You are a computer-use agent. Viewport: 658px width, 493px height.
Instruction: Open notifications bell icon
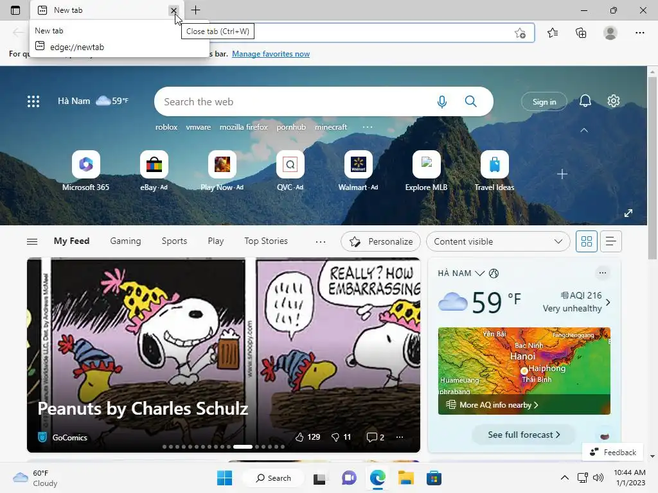coord(585,101)
